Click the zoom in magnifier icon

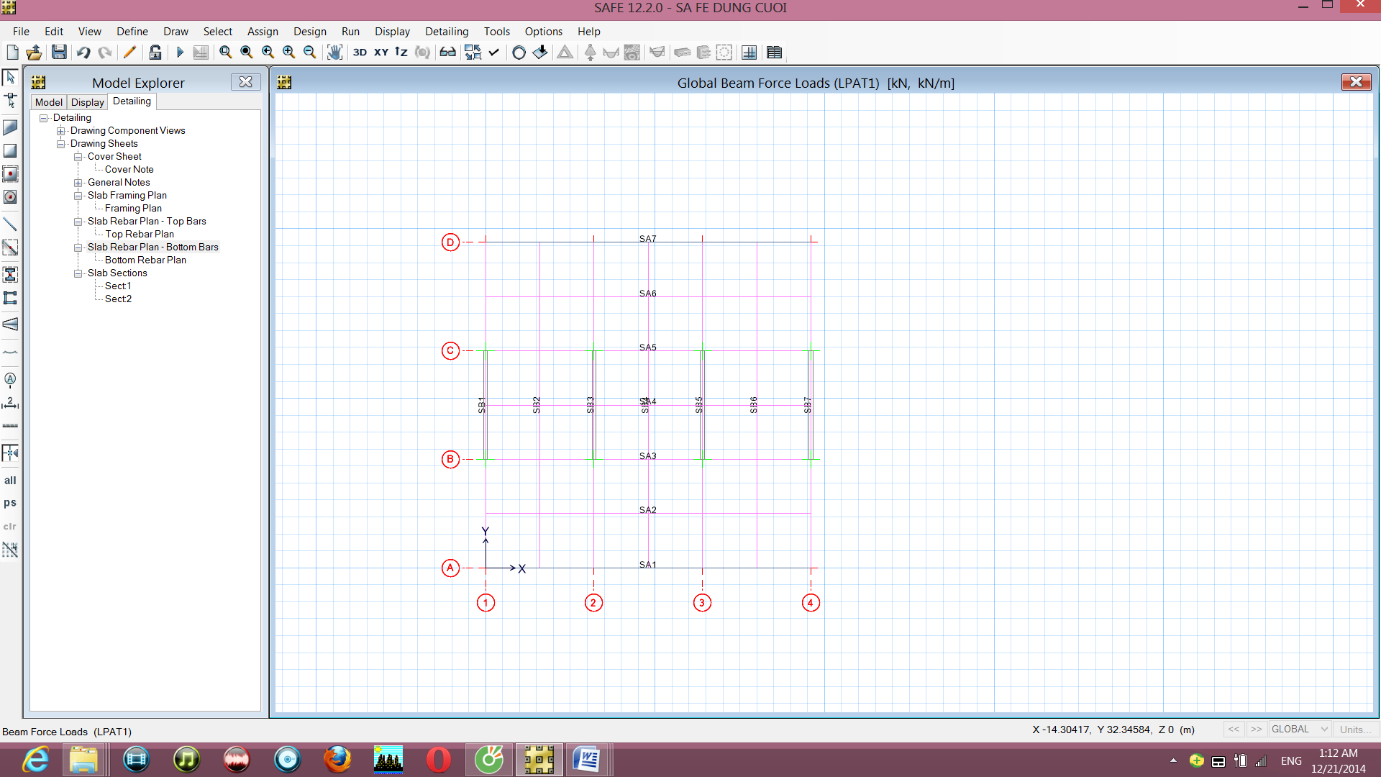pos(288,52)
